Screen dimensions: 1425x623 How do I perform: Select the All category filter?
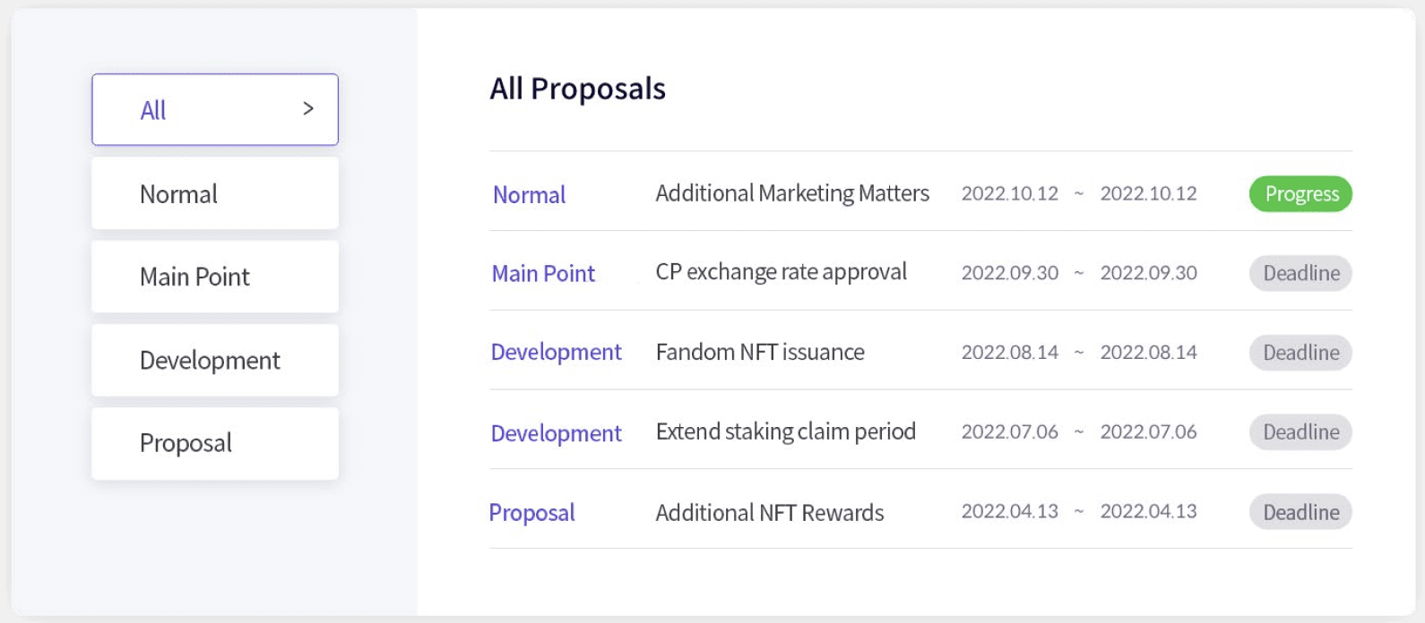tap(214, 109)
